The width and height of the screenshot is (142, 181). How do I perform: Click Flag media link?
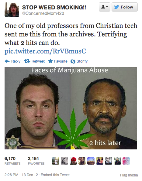(129, 175)
